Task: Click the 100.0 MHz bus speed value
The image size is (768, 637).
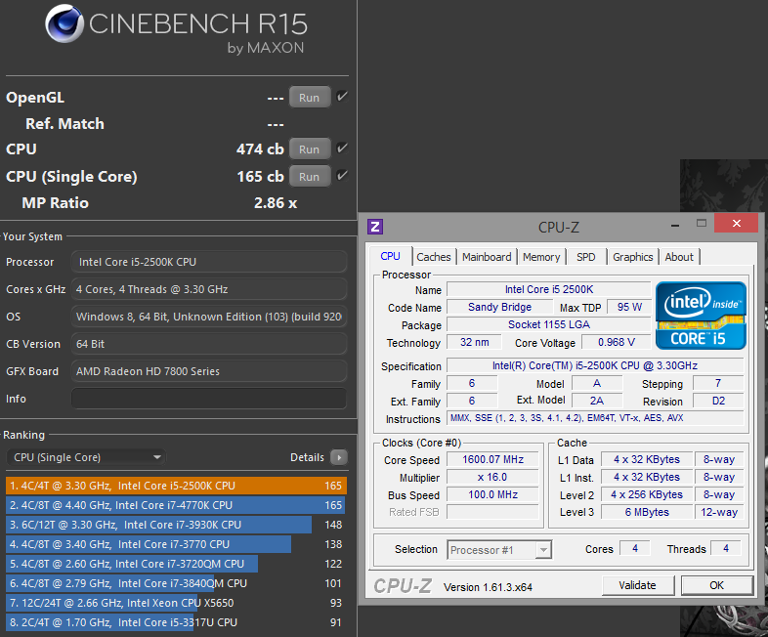Action: coord(492,495)
